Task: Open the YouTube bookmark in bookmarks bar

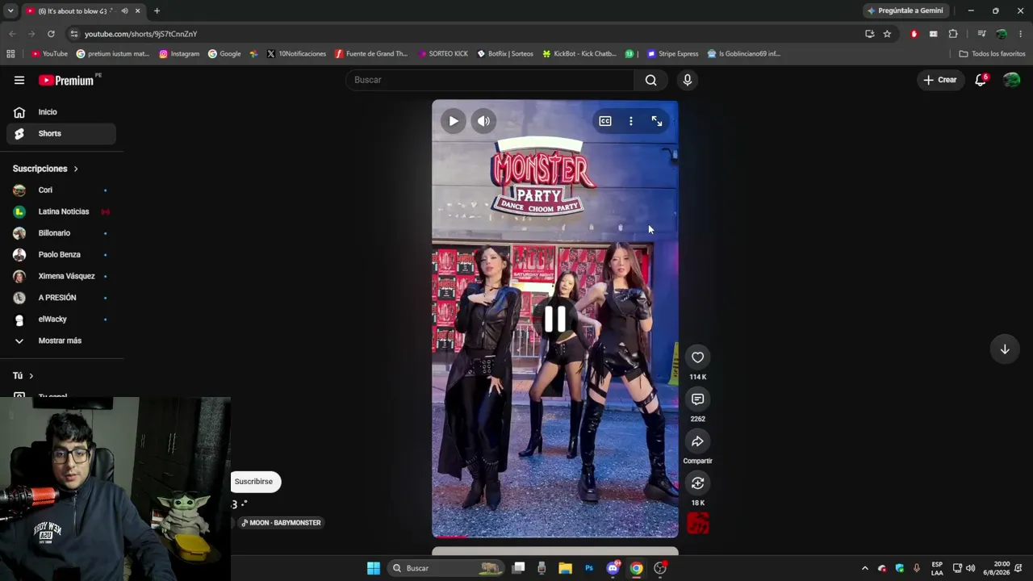Action: tap(49, 54)
